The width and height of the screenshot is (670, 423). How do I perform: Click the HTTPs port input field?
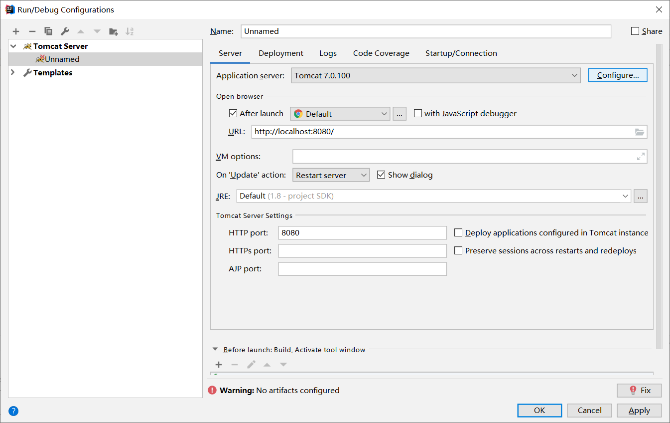362,251
